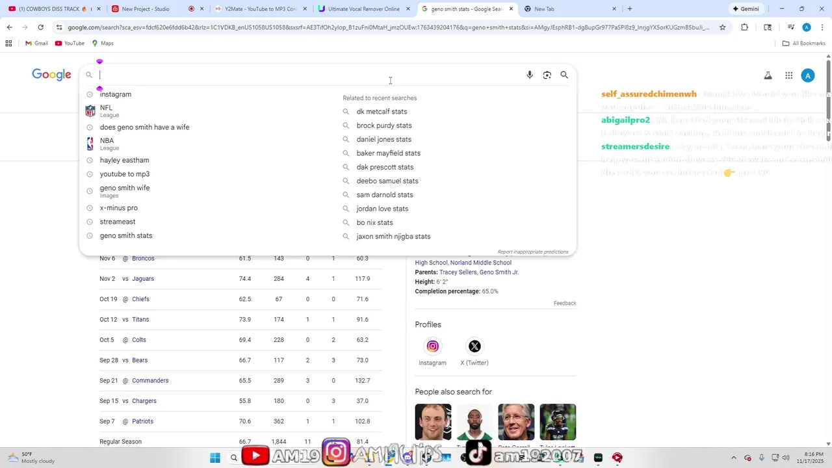Open the Jaguars team link
832x468 pixels.
coord(143,279)
